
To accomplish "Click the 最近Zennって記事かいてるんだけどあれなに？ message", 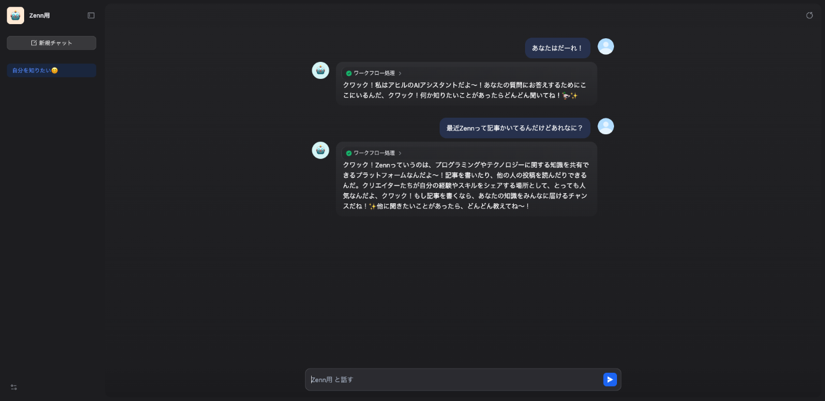I will coord(515,128).
